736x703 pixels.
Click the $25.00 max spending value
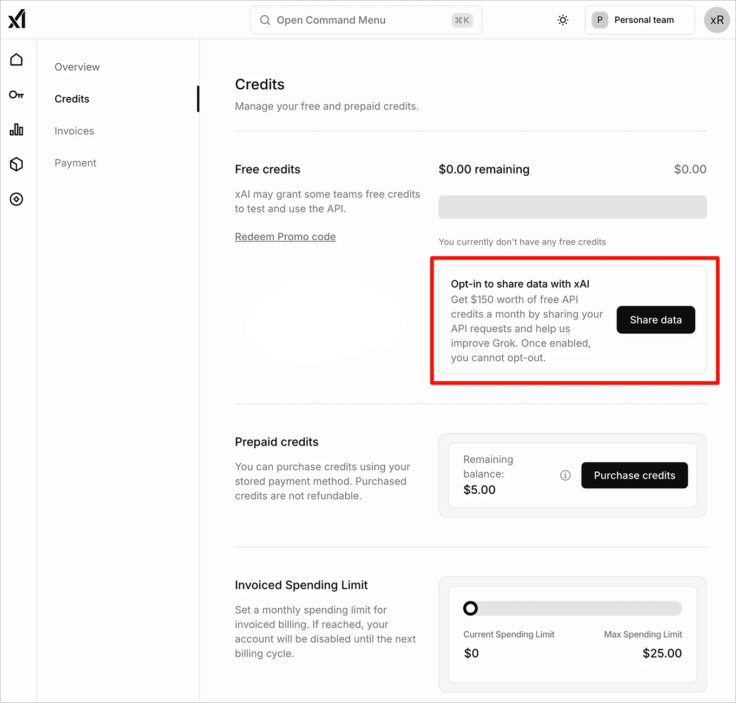click(662, 653)
